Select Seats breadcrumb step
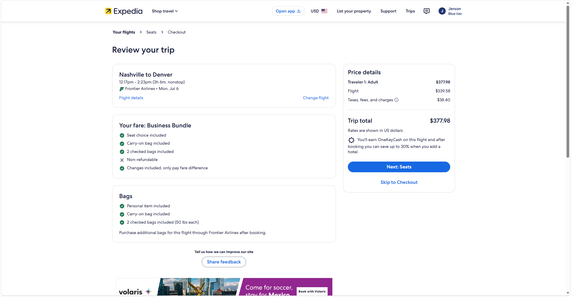 coord(151,32)
